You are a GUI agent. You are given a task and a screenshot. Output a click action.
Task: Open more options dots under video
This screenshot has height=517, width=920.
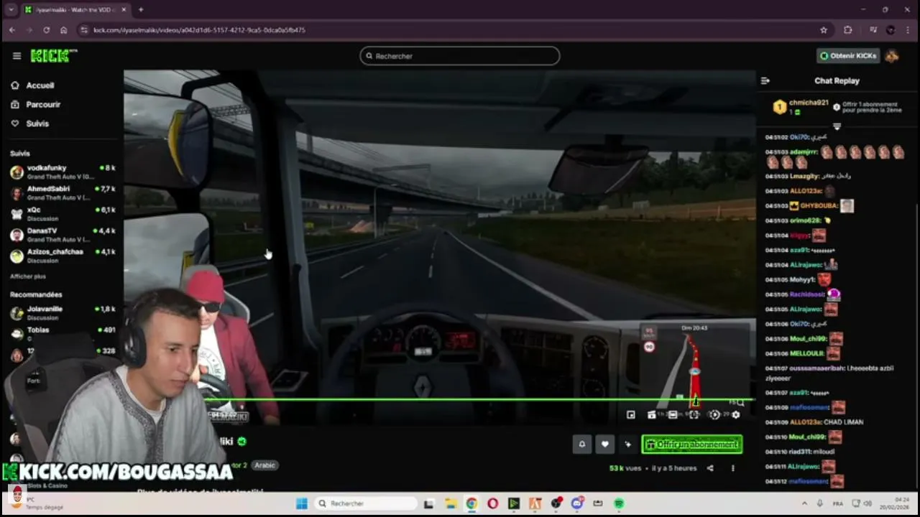pos(733,468)
